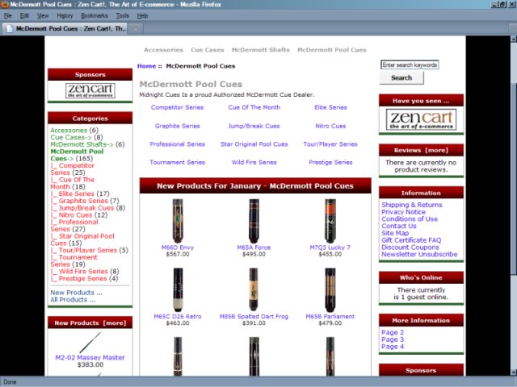Click the New Products ... sidebar link
Image resolution: width=517 pixels, height=387 pixels.
pyautogui.click(x=77, y=293)
